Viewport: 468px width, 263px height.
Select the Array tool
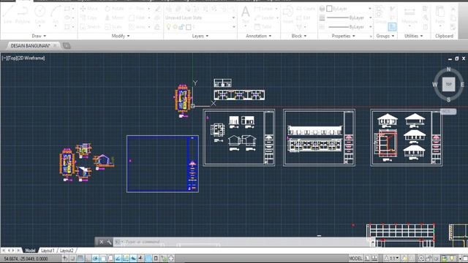(x=137, y=27)
